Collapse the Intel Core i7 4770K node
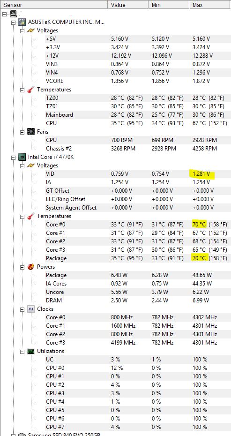The height and width of the screenshot is (436, 231). click(x=13, y=158)
